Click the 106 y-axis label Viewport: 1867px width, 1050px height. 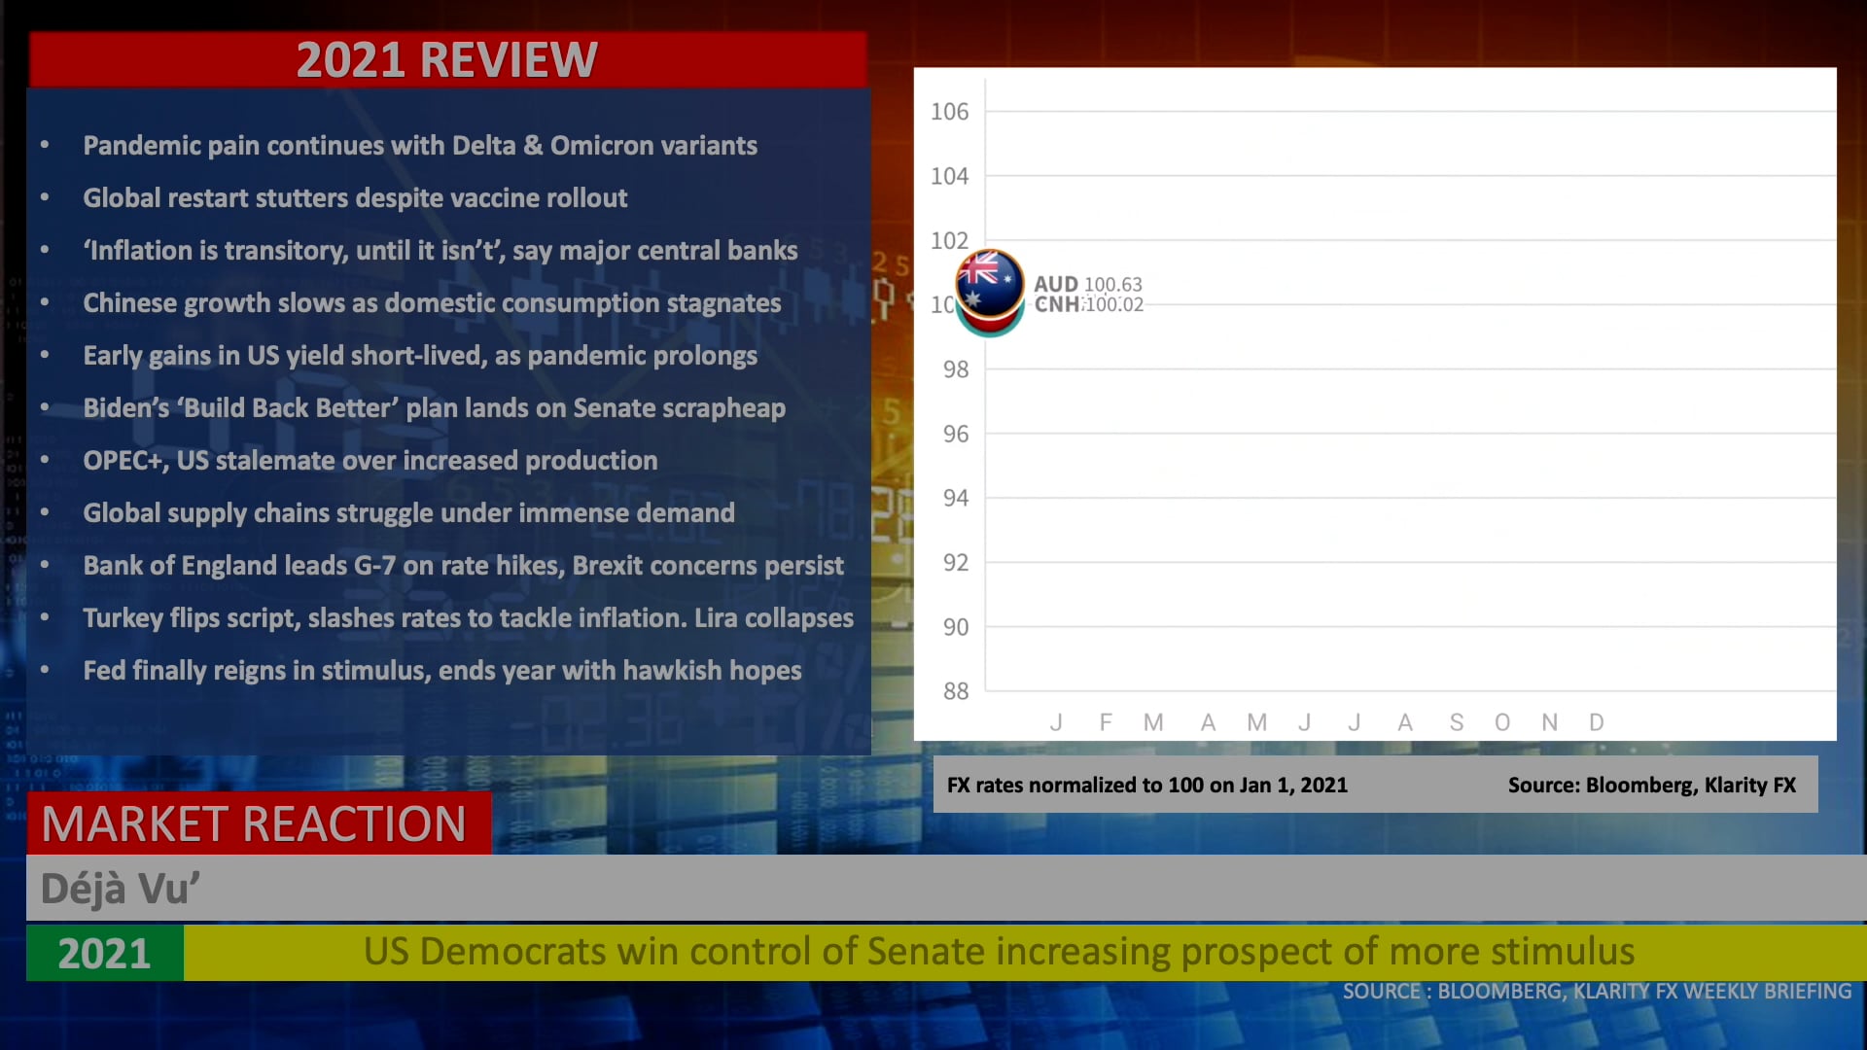pyautogui.click(x=949, y=112)
